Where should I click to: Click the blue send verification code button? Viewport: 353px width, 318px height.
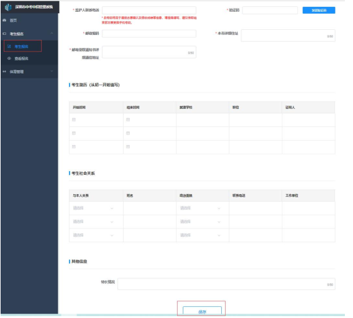pyautogui.click(x=319, y=11)
